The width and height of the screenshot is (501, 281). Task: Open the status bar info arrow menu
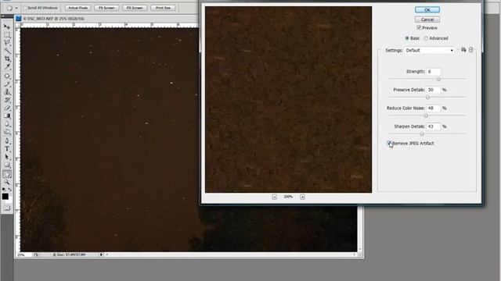pos(101,254)
